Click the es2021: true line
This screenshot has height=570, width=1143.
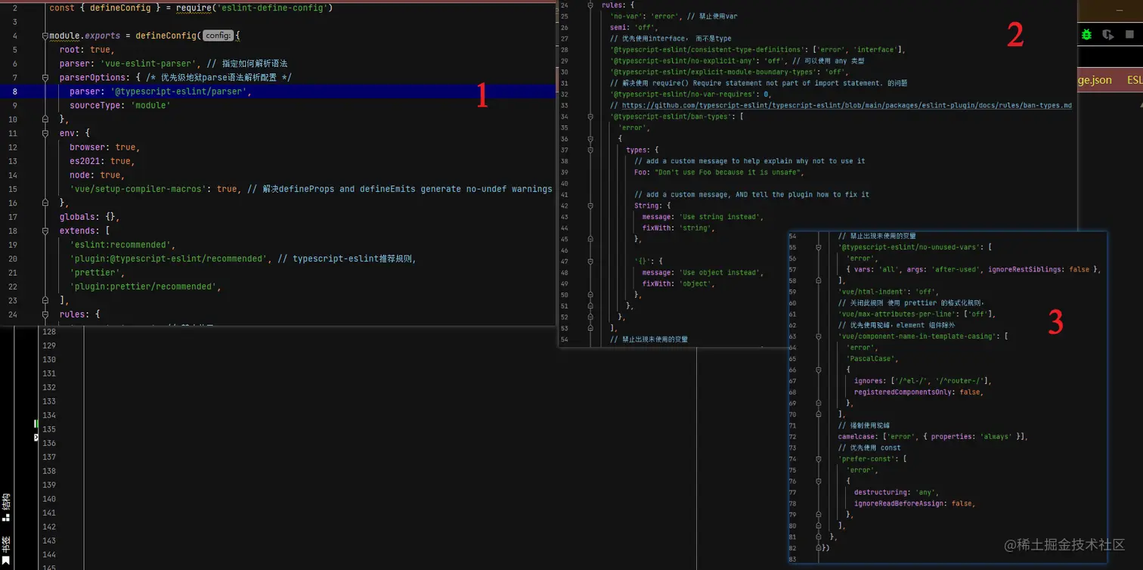[103, 161]
